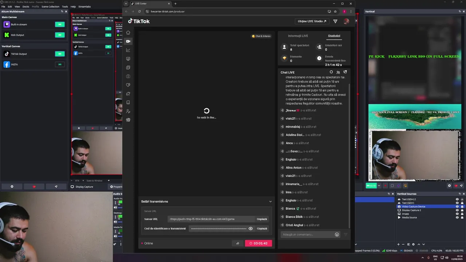Reveal stream key with eye icon

(x=250, y=229)
